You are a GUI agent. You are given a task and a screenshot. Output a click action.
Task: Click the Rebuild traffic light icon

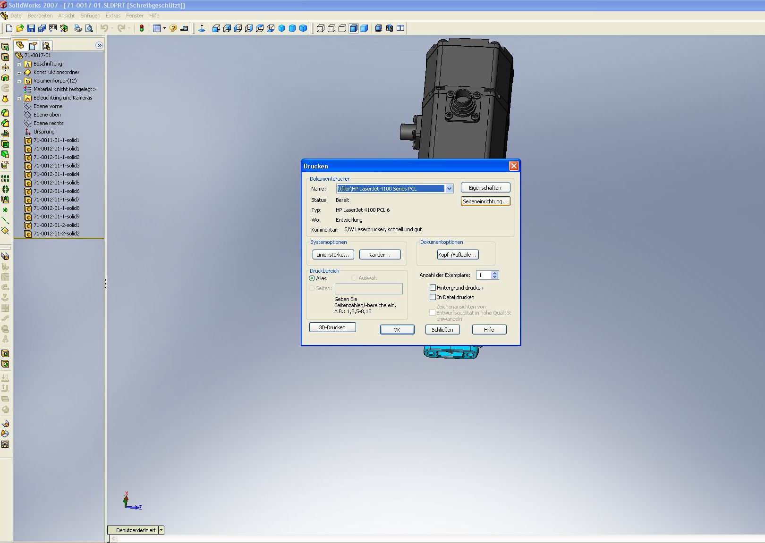[x=141, y=28]
